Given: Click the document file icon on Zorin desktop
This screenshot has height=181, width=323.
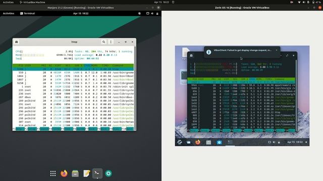Looking at the screenshot, I should 185,53.
